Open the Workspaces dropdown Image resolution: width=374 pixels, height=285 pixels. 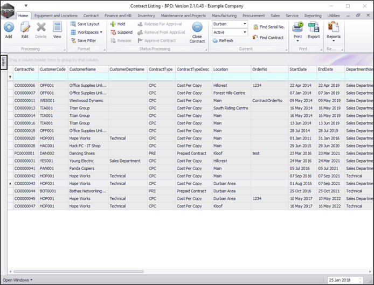coord(87,32)
